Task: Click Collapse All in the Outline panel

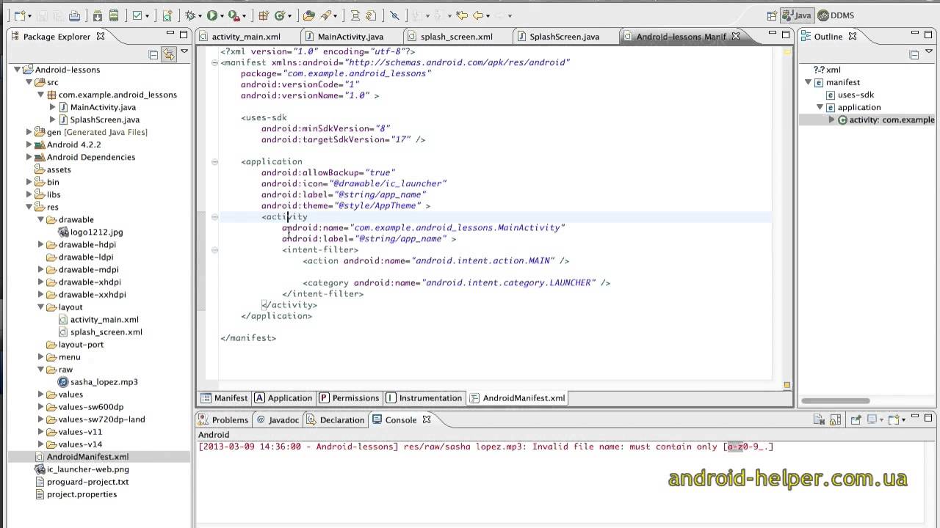Action: 914,54
